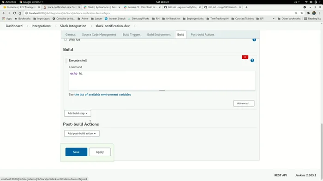
Task: Apply the configuration changes
Action: coord(100,152)
